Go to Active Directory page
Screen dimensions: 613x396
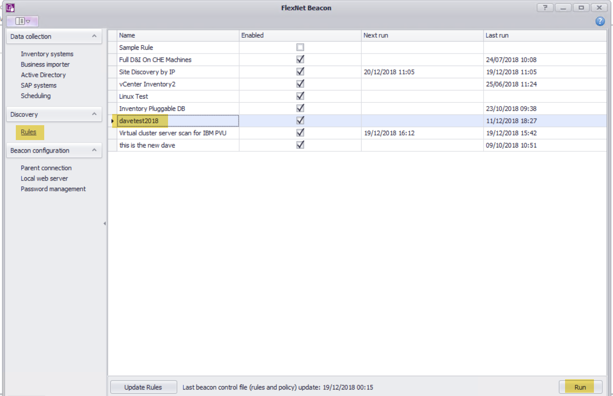(x=43, y=75)
